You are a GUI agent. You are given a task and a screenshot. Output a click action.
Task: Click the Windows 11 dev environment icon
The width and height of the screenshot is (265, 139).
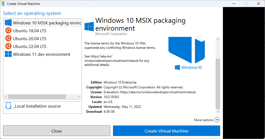[x=8, y=54]
